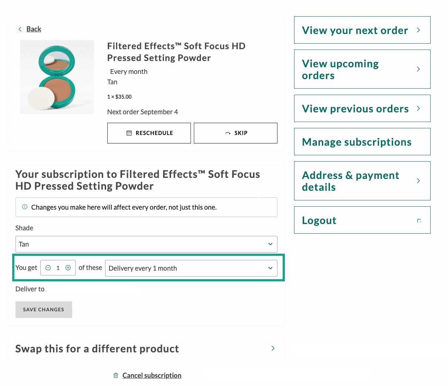Click the Back link
Viewport: 448px width, 386px height.
click(34, 29)
